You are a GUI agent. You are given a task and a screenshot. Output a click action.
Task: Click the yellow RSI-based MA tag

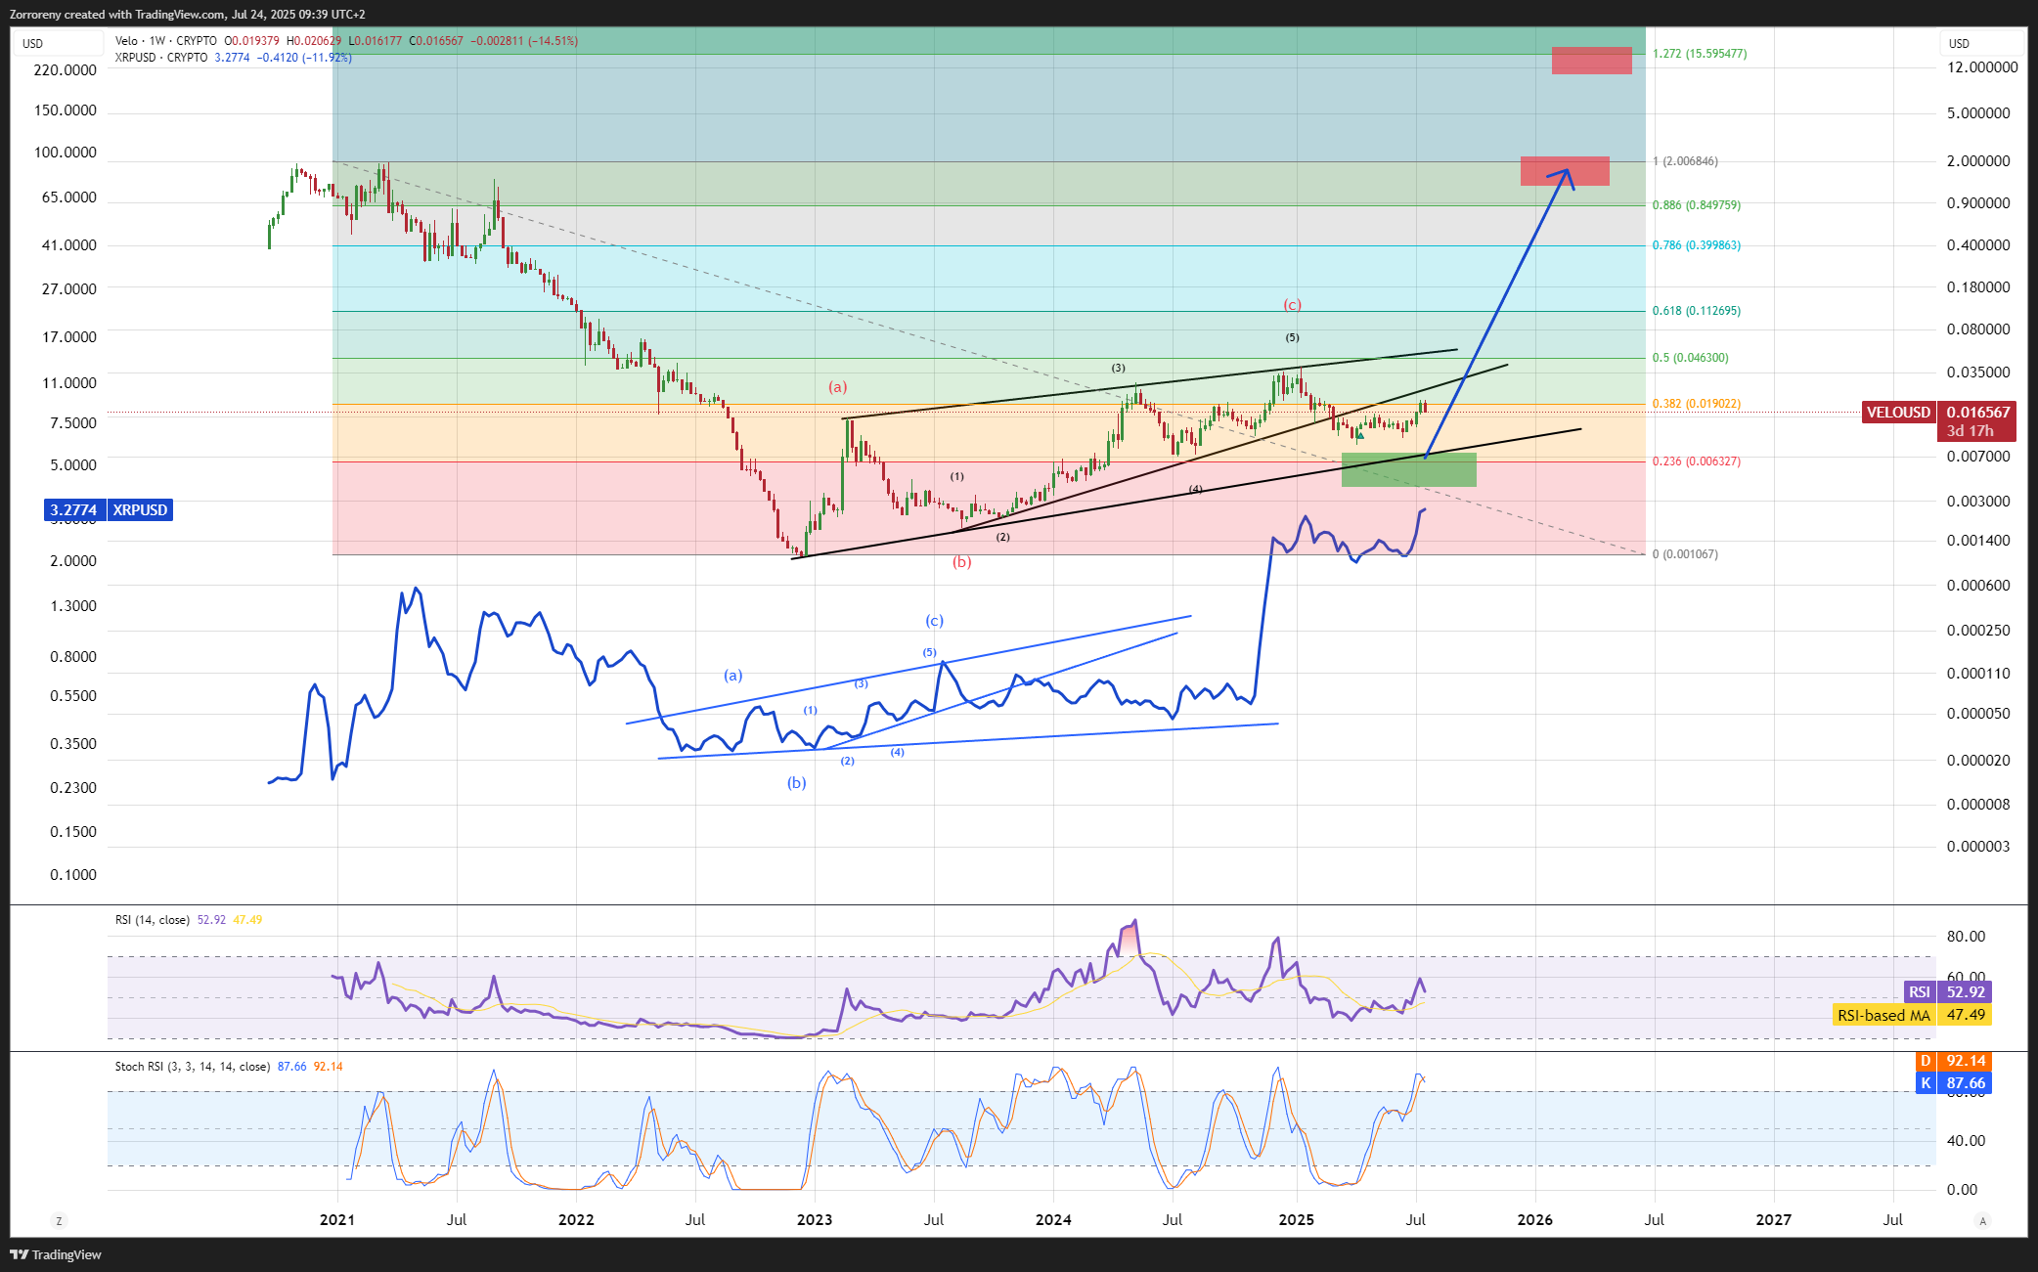(x=1911, y=1015)
